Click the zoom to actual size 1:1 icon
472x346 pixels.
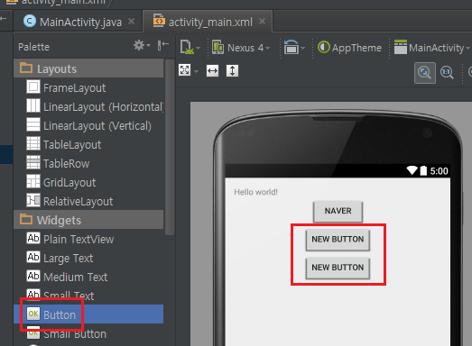447,72
